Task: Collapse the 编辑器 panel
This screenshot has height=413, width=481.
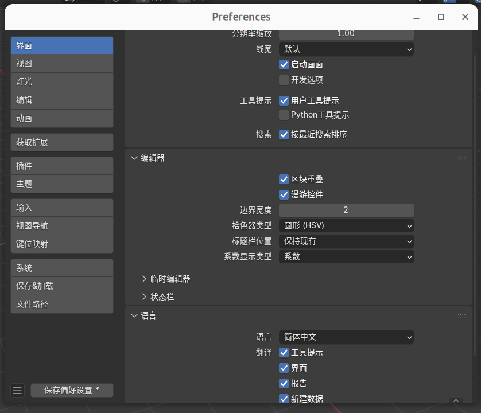Action: [134, 158]
